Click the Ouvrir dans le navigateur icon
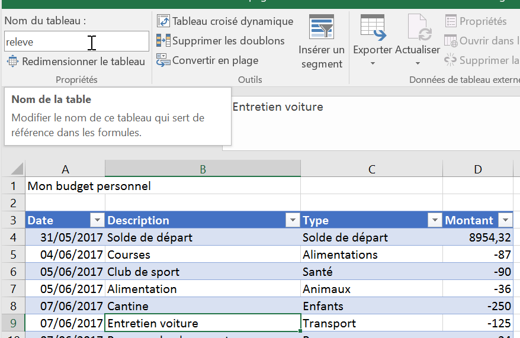 (451, 41)
